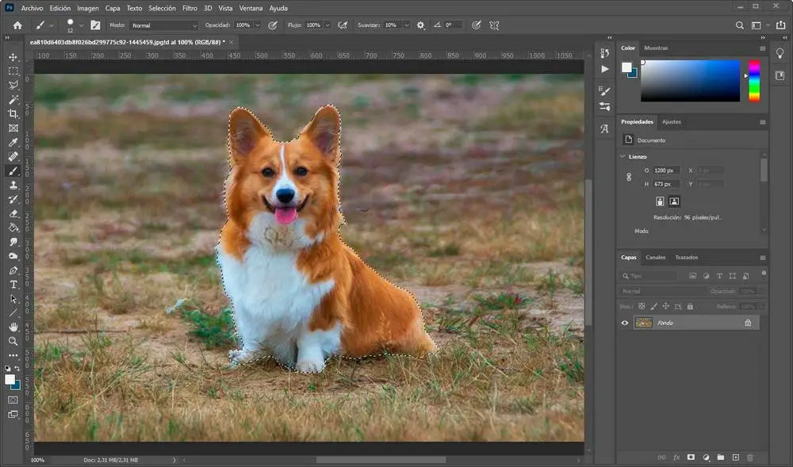Select the Move tool
Viewport: 793px width, 467px height.
[13, 57]
